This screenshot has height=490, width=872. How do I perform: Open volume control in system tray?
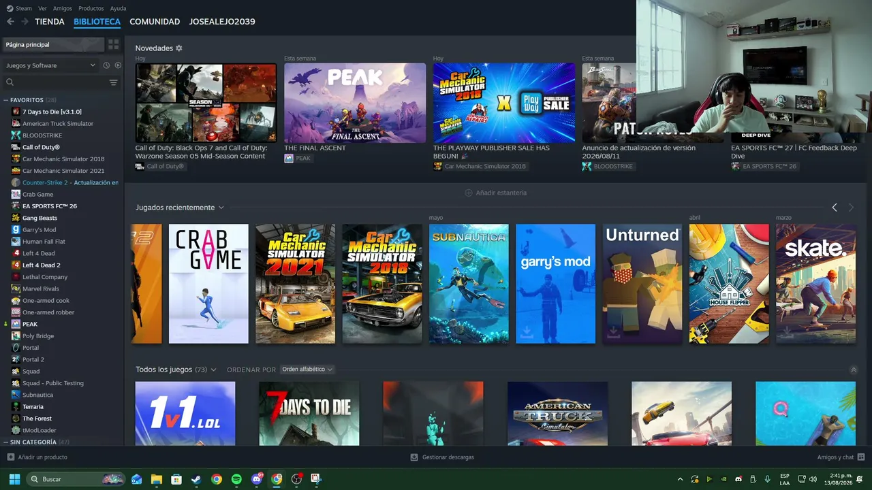[813, 479]
